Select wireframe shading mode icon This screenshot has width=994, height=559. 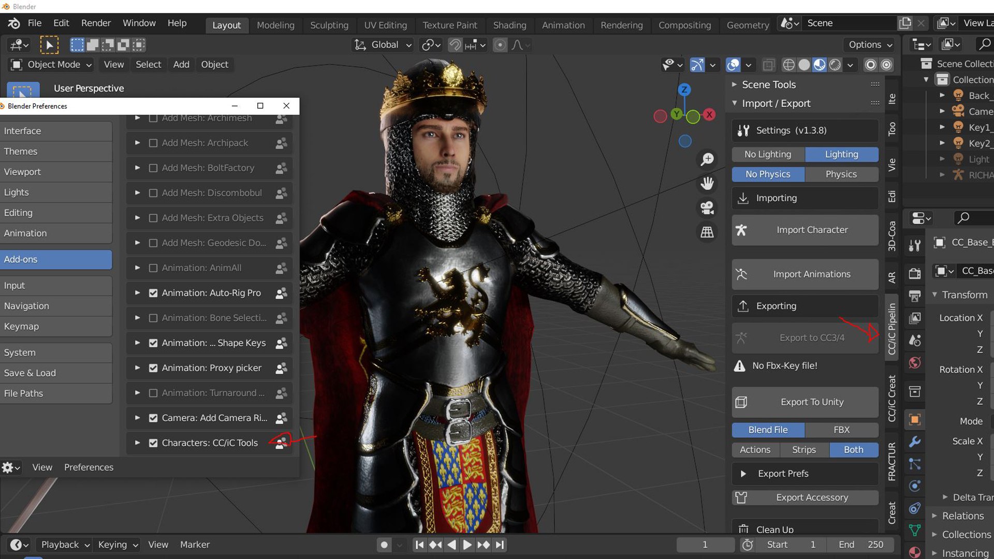[788, 65]
